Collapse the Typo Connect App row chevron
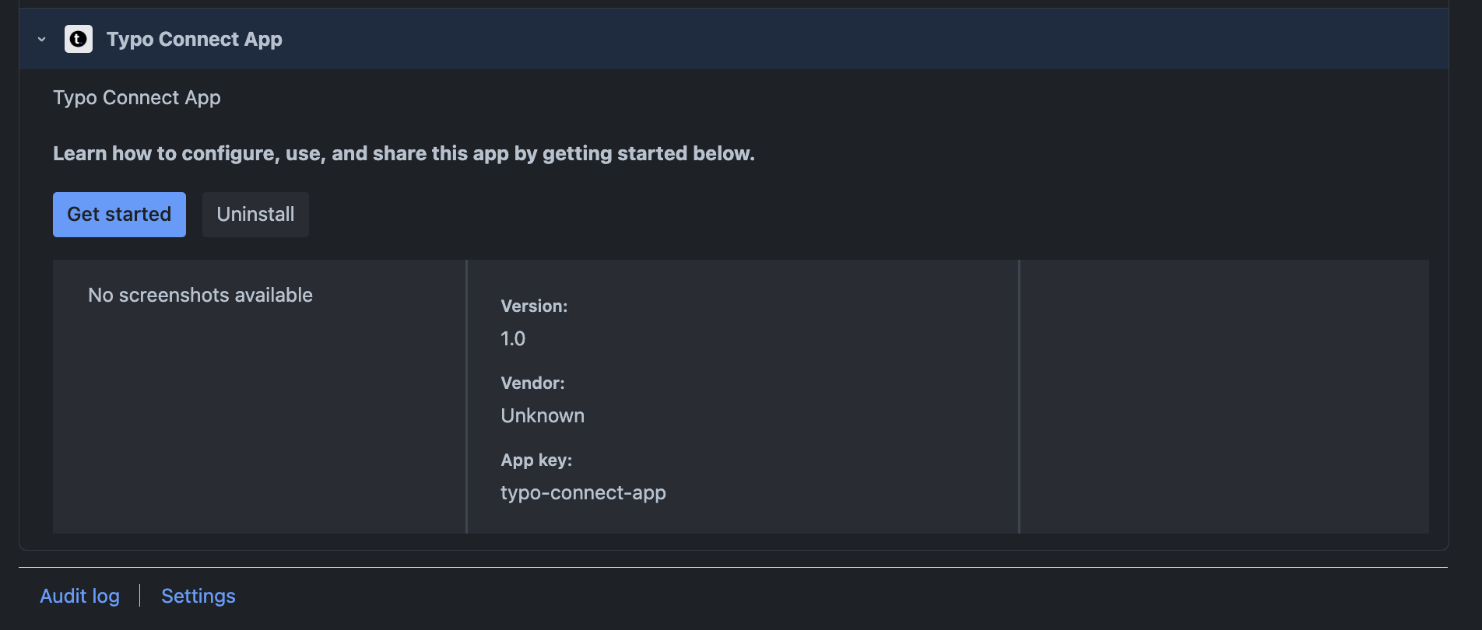 click(x=42, y=39)
